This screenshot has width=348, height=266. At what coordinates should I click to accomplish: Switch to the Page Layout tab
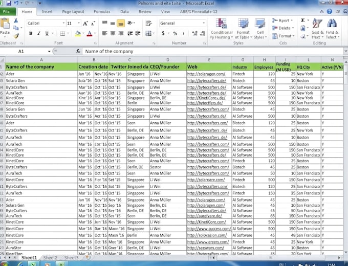coord(73,12)
